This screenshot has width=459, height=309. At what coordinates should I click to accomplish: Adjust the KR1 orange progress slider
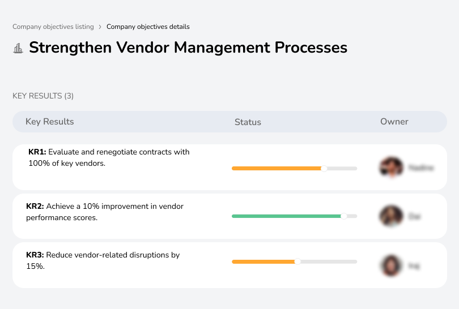point(324,169)
